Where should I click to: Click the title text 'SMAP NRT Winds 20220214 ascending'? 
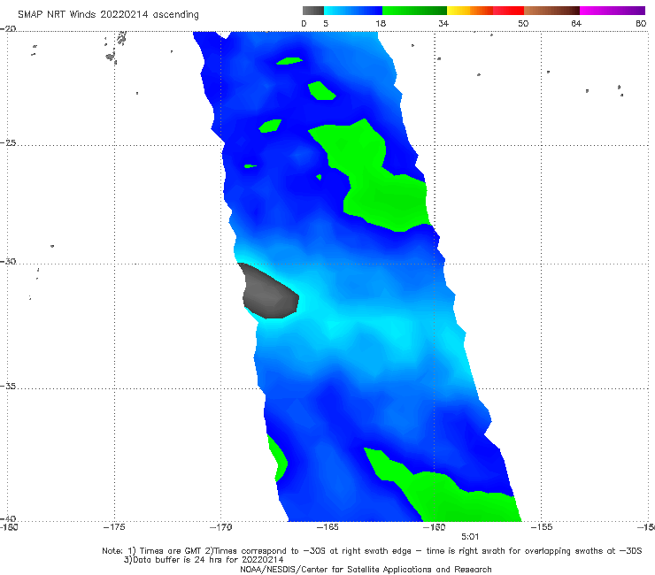click(108, 15)
